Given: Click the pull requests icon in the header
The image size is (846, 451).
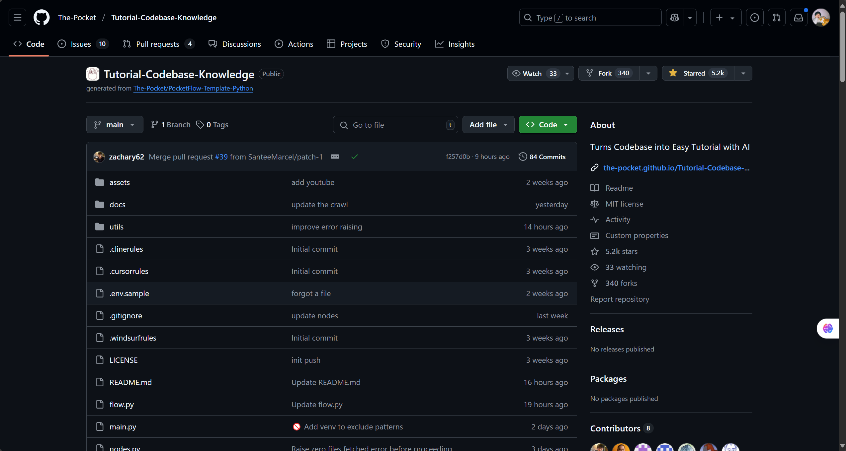Looking at the screenshot, I should [x=776, y=18].
